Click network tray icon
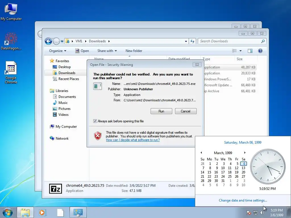Screen dimensions: 291x218 pyautogui.click(x=255, y=213)
